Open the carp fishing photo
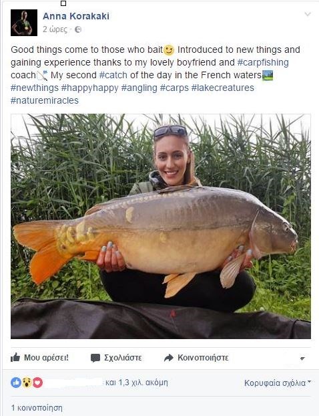Image resolution: width=319 pixels, height=416 pixels. coord(161,226)
